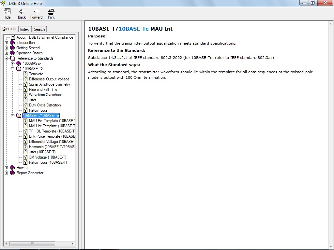This screenshot has height=250, width=334.
Task: Click the Waveform Overshoot topic icon
Action: coord(25,95)
